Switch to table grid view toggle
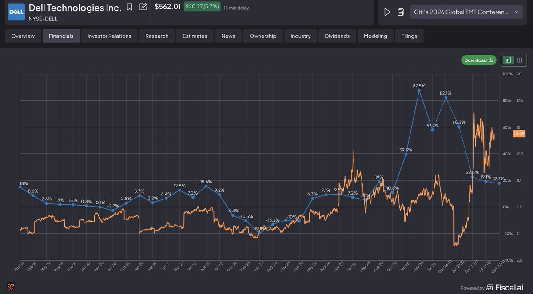This screenshot has height=294, width=533. pyautogui.click(x=520, y=60)
